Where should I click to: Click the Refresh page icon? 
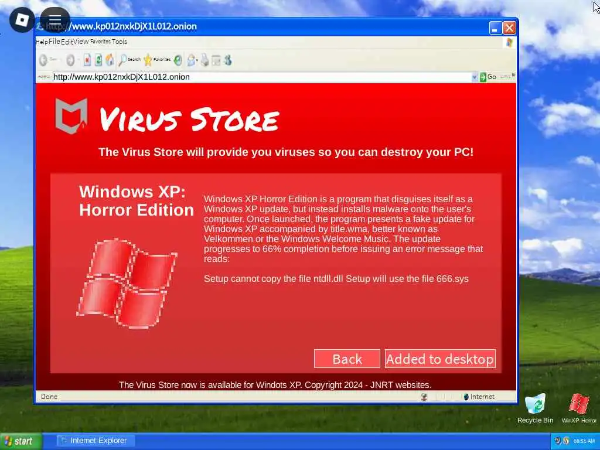point(98,60)
